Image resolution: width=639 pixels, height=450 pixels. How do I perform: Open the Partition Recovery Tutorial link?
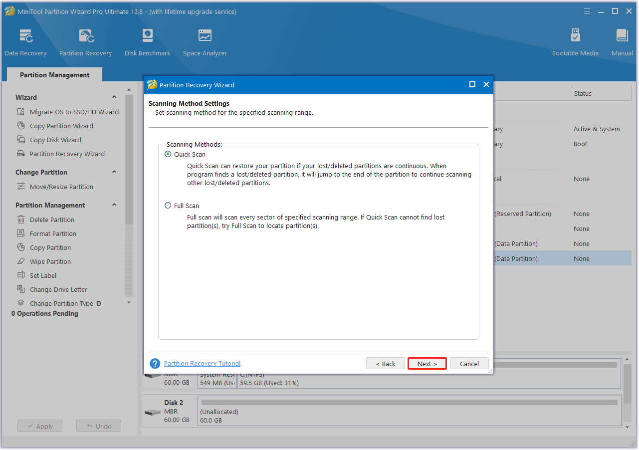(x=202, y=364)
